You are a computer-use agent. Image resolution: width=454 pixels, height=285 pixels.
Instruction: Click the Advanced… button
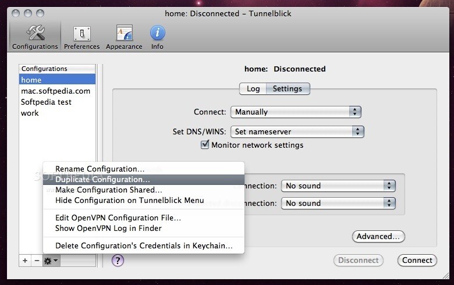click(378, 236)
